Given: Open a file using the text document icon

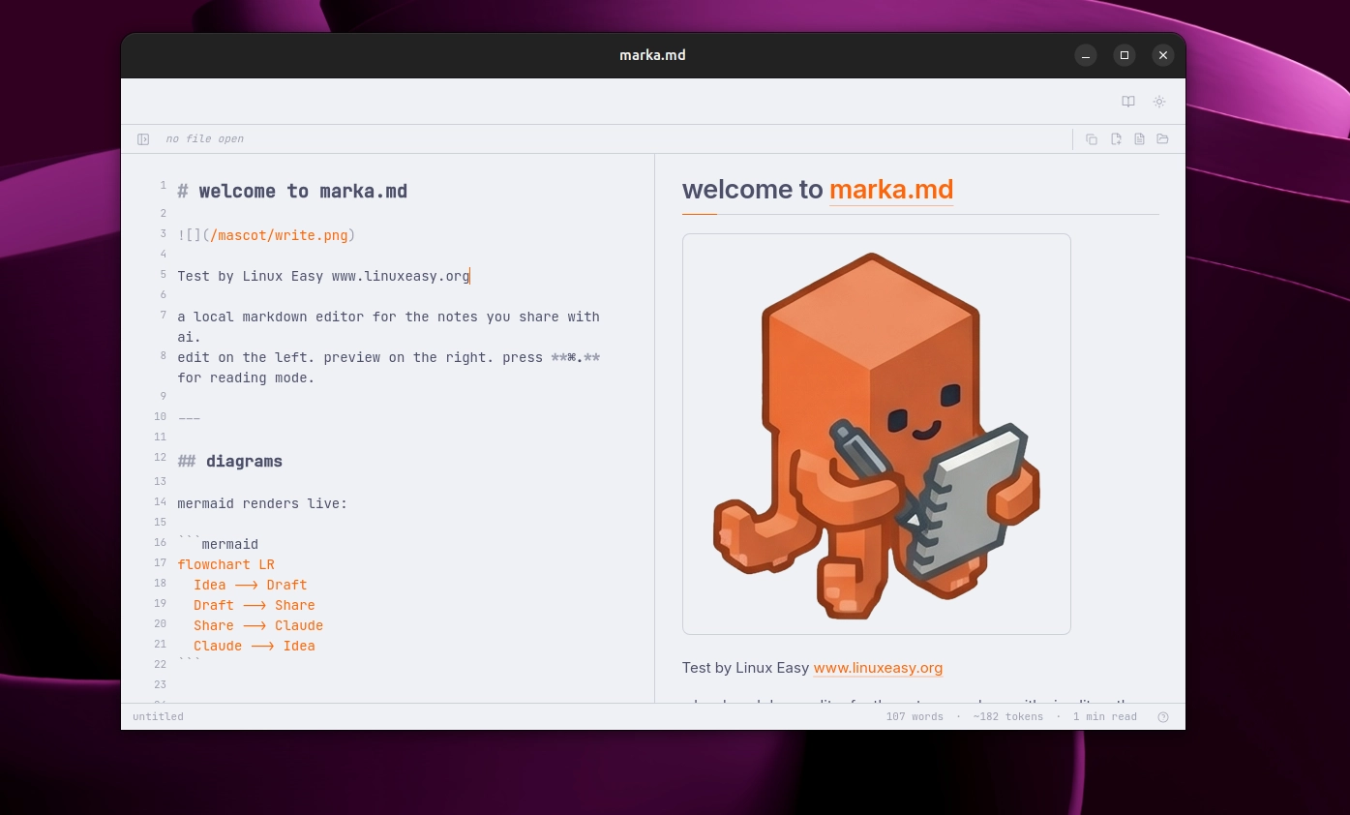Looking at the screenshot, I should click(1139, 139).
